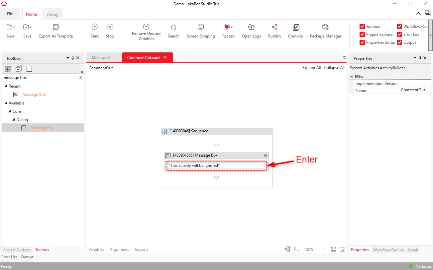Switch to the Debug ribbon tab
This screenshot has height=270, width=433.
(x=52, y=14)
